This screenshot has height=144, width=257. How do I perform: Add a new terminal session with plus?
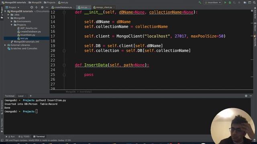coord(31,96)
